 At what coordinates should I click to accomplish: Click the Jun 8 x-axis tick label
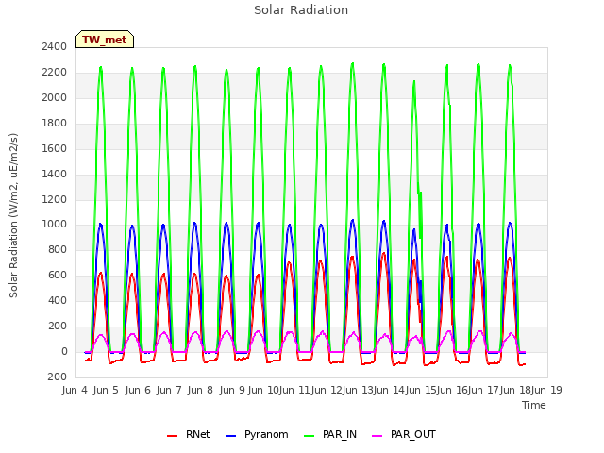click(x=200, y=390)
